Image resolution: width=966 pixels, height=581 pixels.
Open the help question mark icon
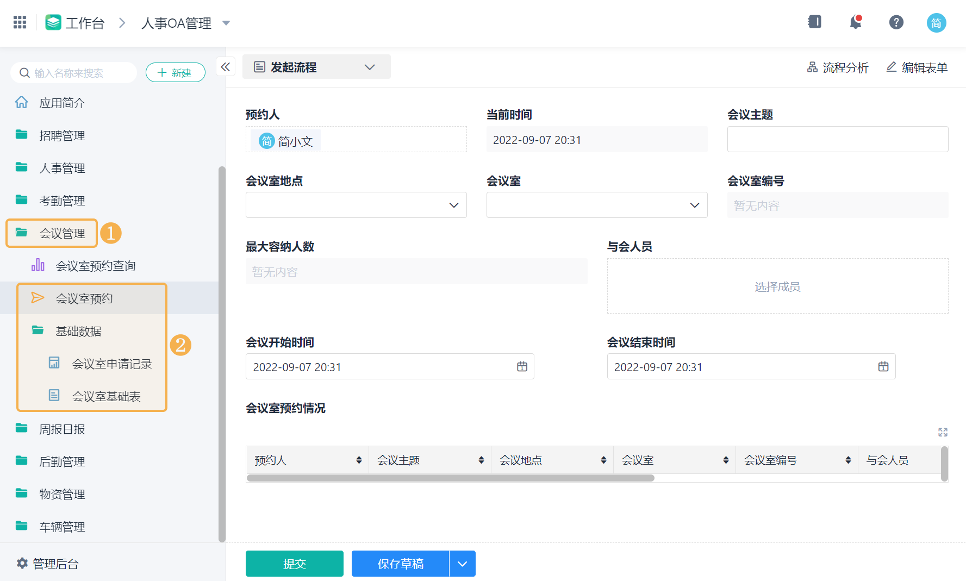pyautogui.click(x=896, y=22)
